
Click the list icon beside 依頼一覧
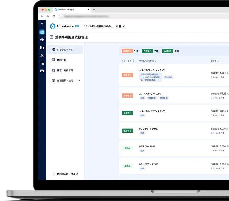pos(53,60)
